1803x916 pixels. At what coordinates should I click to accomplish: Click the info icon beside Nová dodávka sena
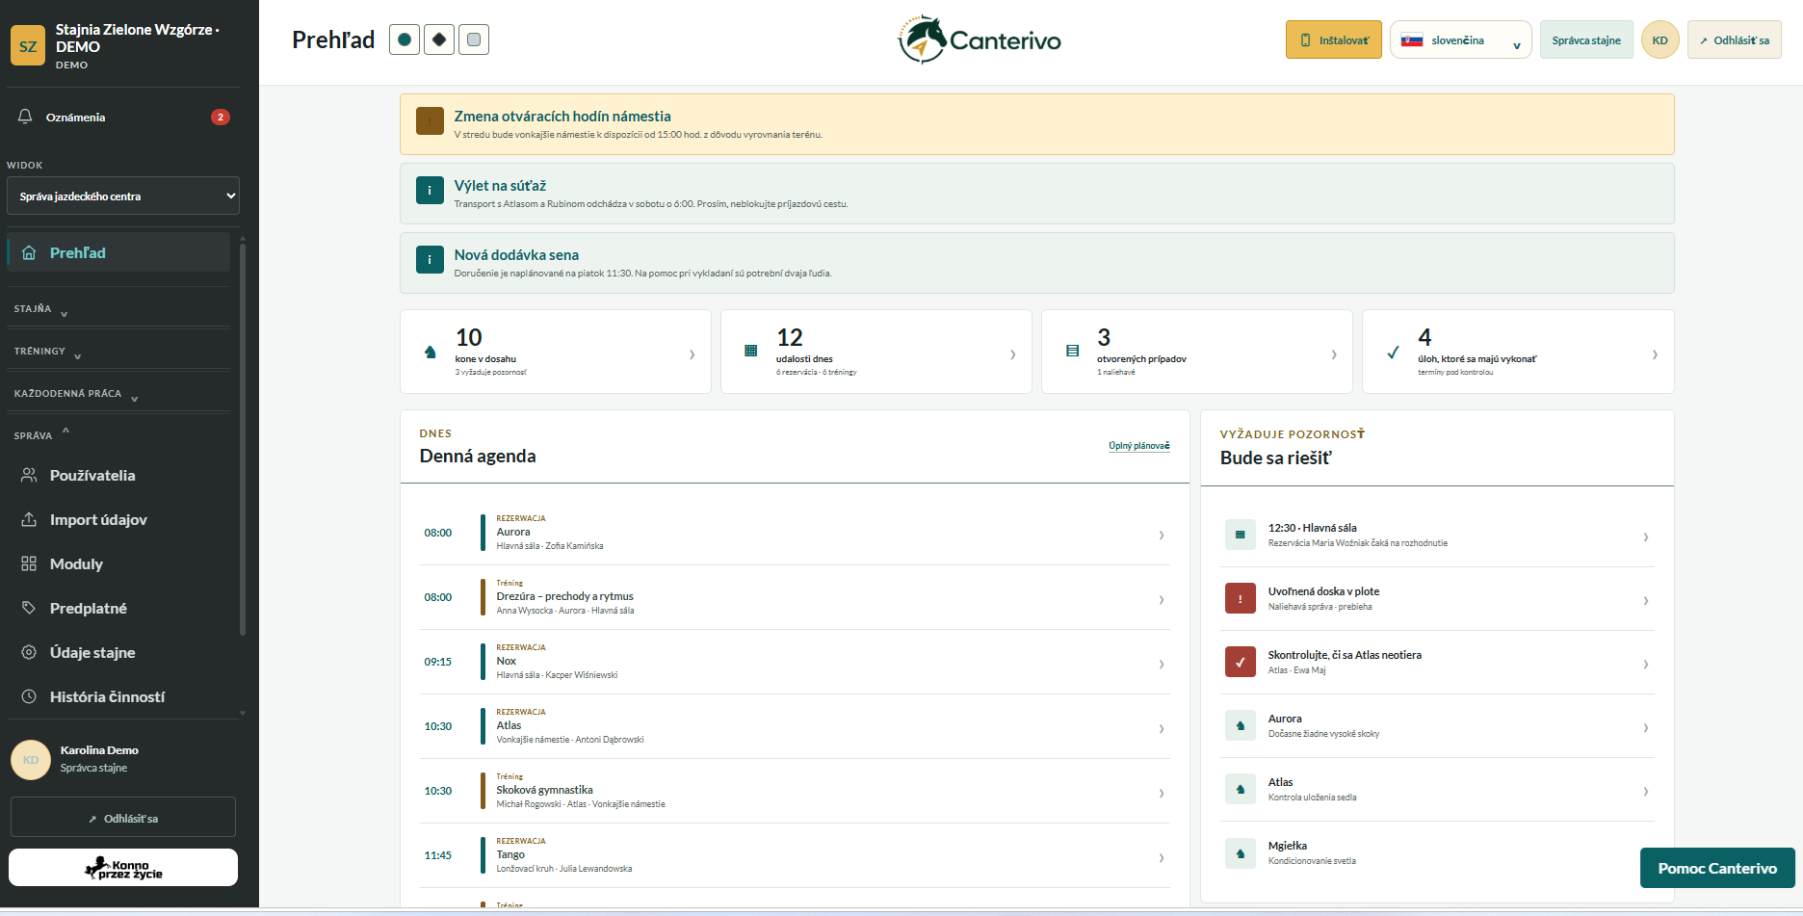coord(430,260)
